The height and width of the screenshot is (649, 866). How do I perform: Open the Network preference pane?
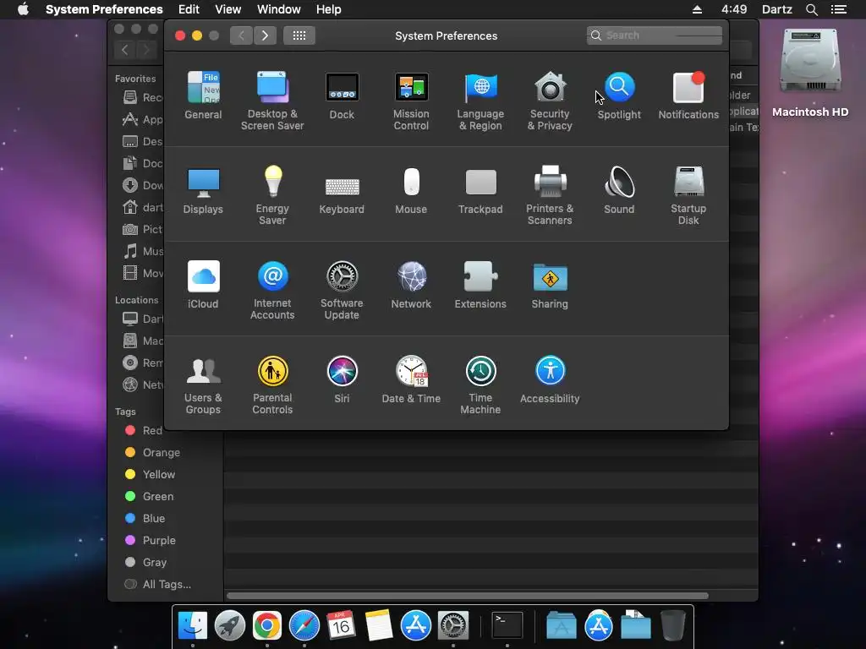click(x=411, y=285)
